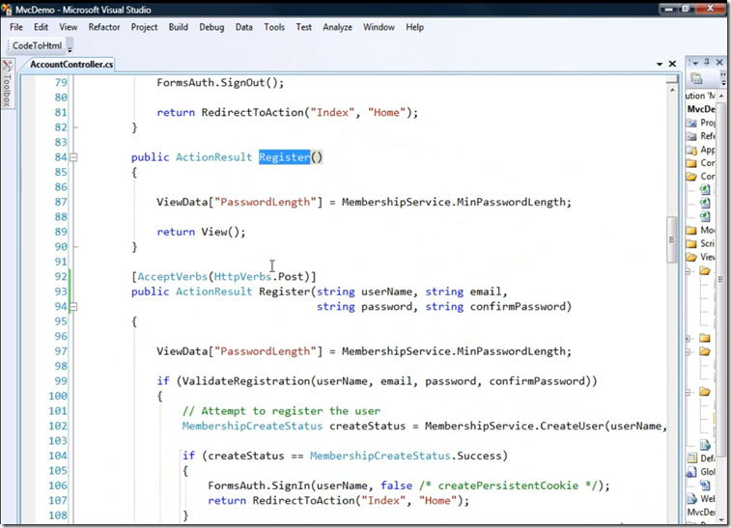Click the Visual Studio icon in the title bar
731x528 pixels.
tap(7, 10)
